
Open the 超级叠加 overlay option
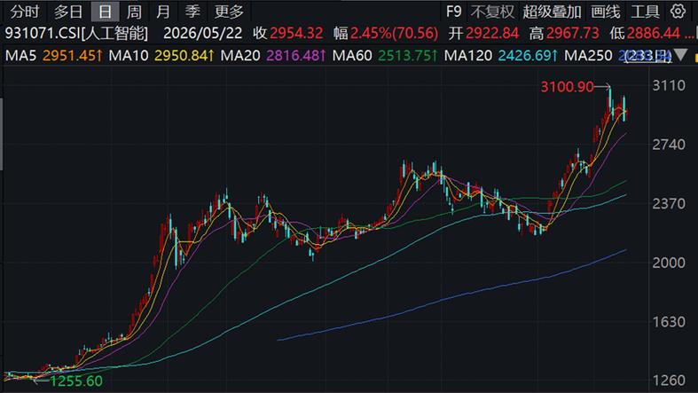pyautogui.click(x=552, y=12)
